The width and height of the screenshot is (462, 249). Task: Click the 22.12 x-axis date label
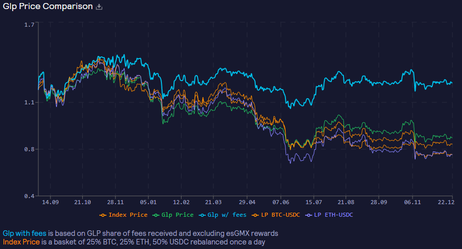(446, 202)
